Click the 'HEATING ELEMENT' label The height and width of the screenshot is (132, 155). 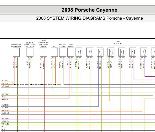pyautogui.click(x=63, y=46)
